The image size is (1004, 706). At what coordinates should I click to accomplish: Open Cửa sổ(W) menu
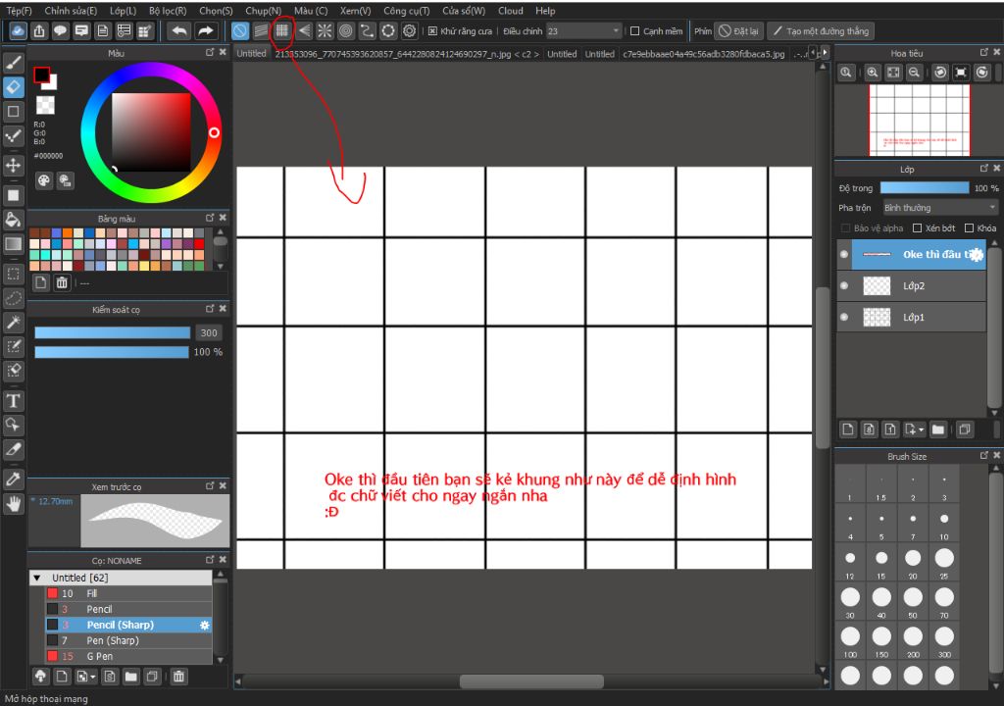464,11
